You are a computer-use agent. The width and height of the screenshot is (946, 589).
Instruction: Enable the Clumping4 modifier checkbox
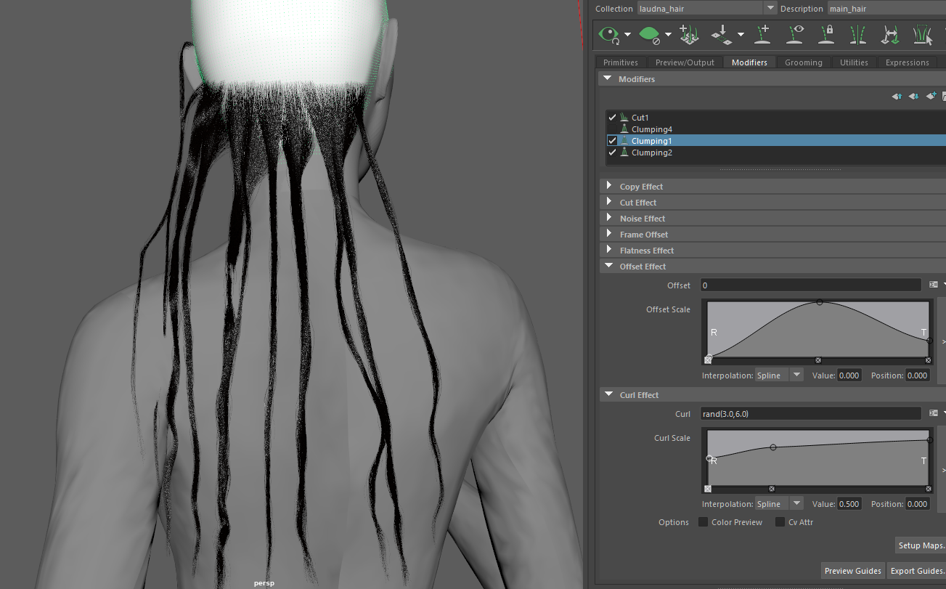coord(613,129)
